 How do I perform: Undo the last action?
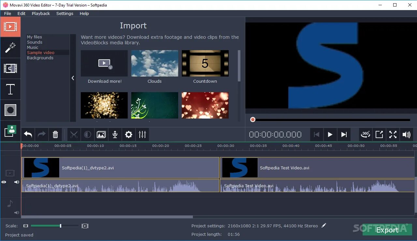point(28,135)
